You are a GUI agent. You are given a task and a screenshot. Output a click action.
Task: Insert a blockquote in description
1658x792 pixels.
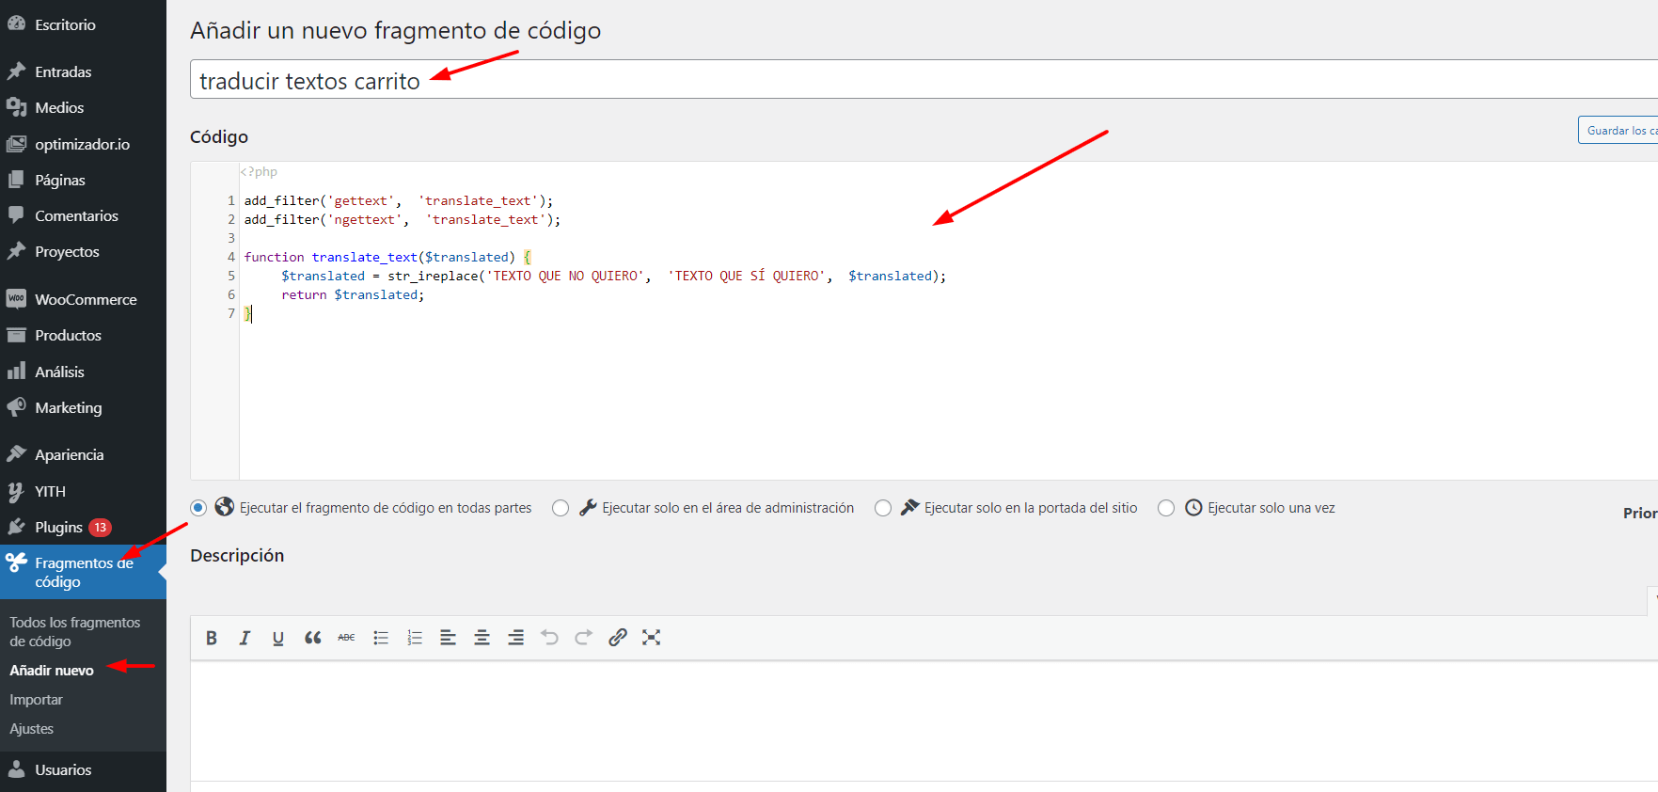pyautogui.click(x=313, y=638)
